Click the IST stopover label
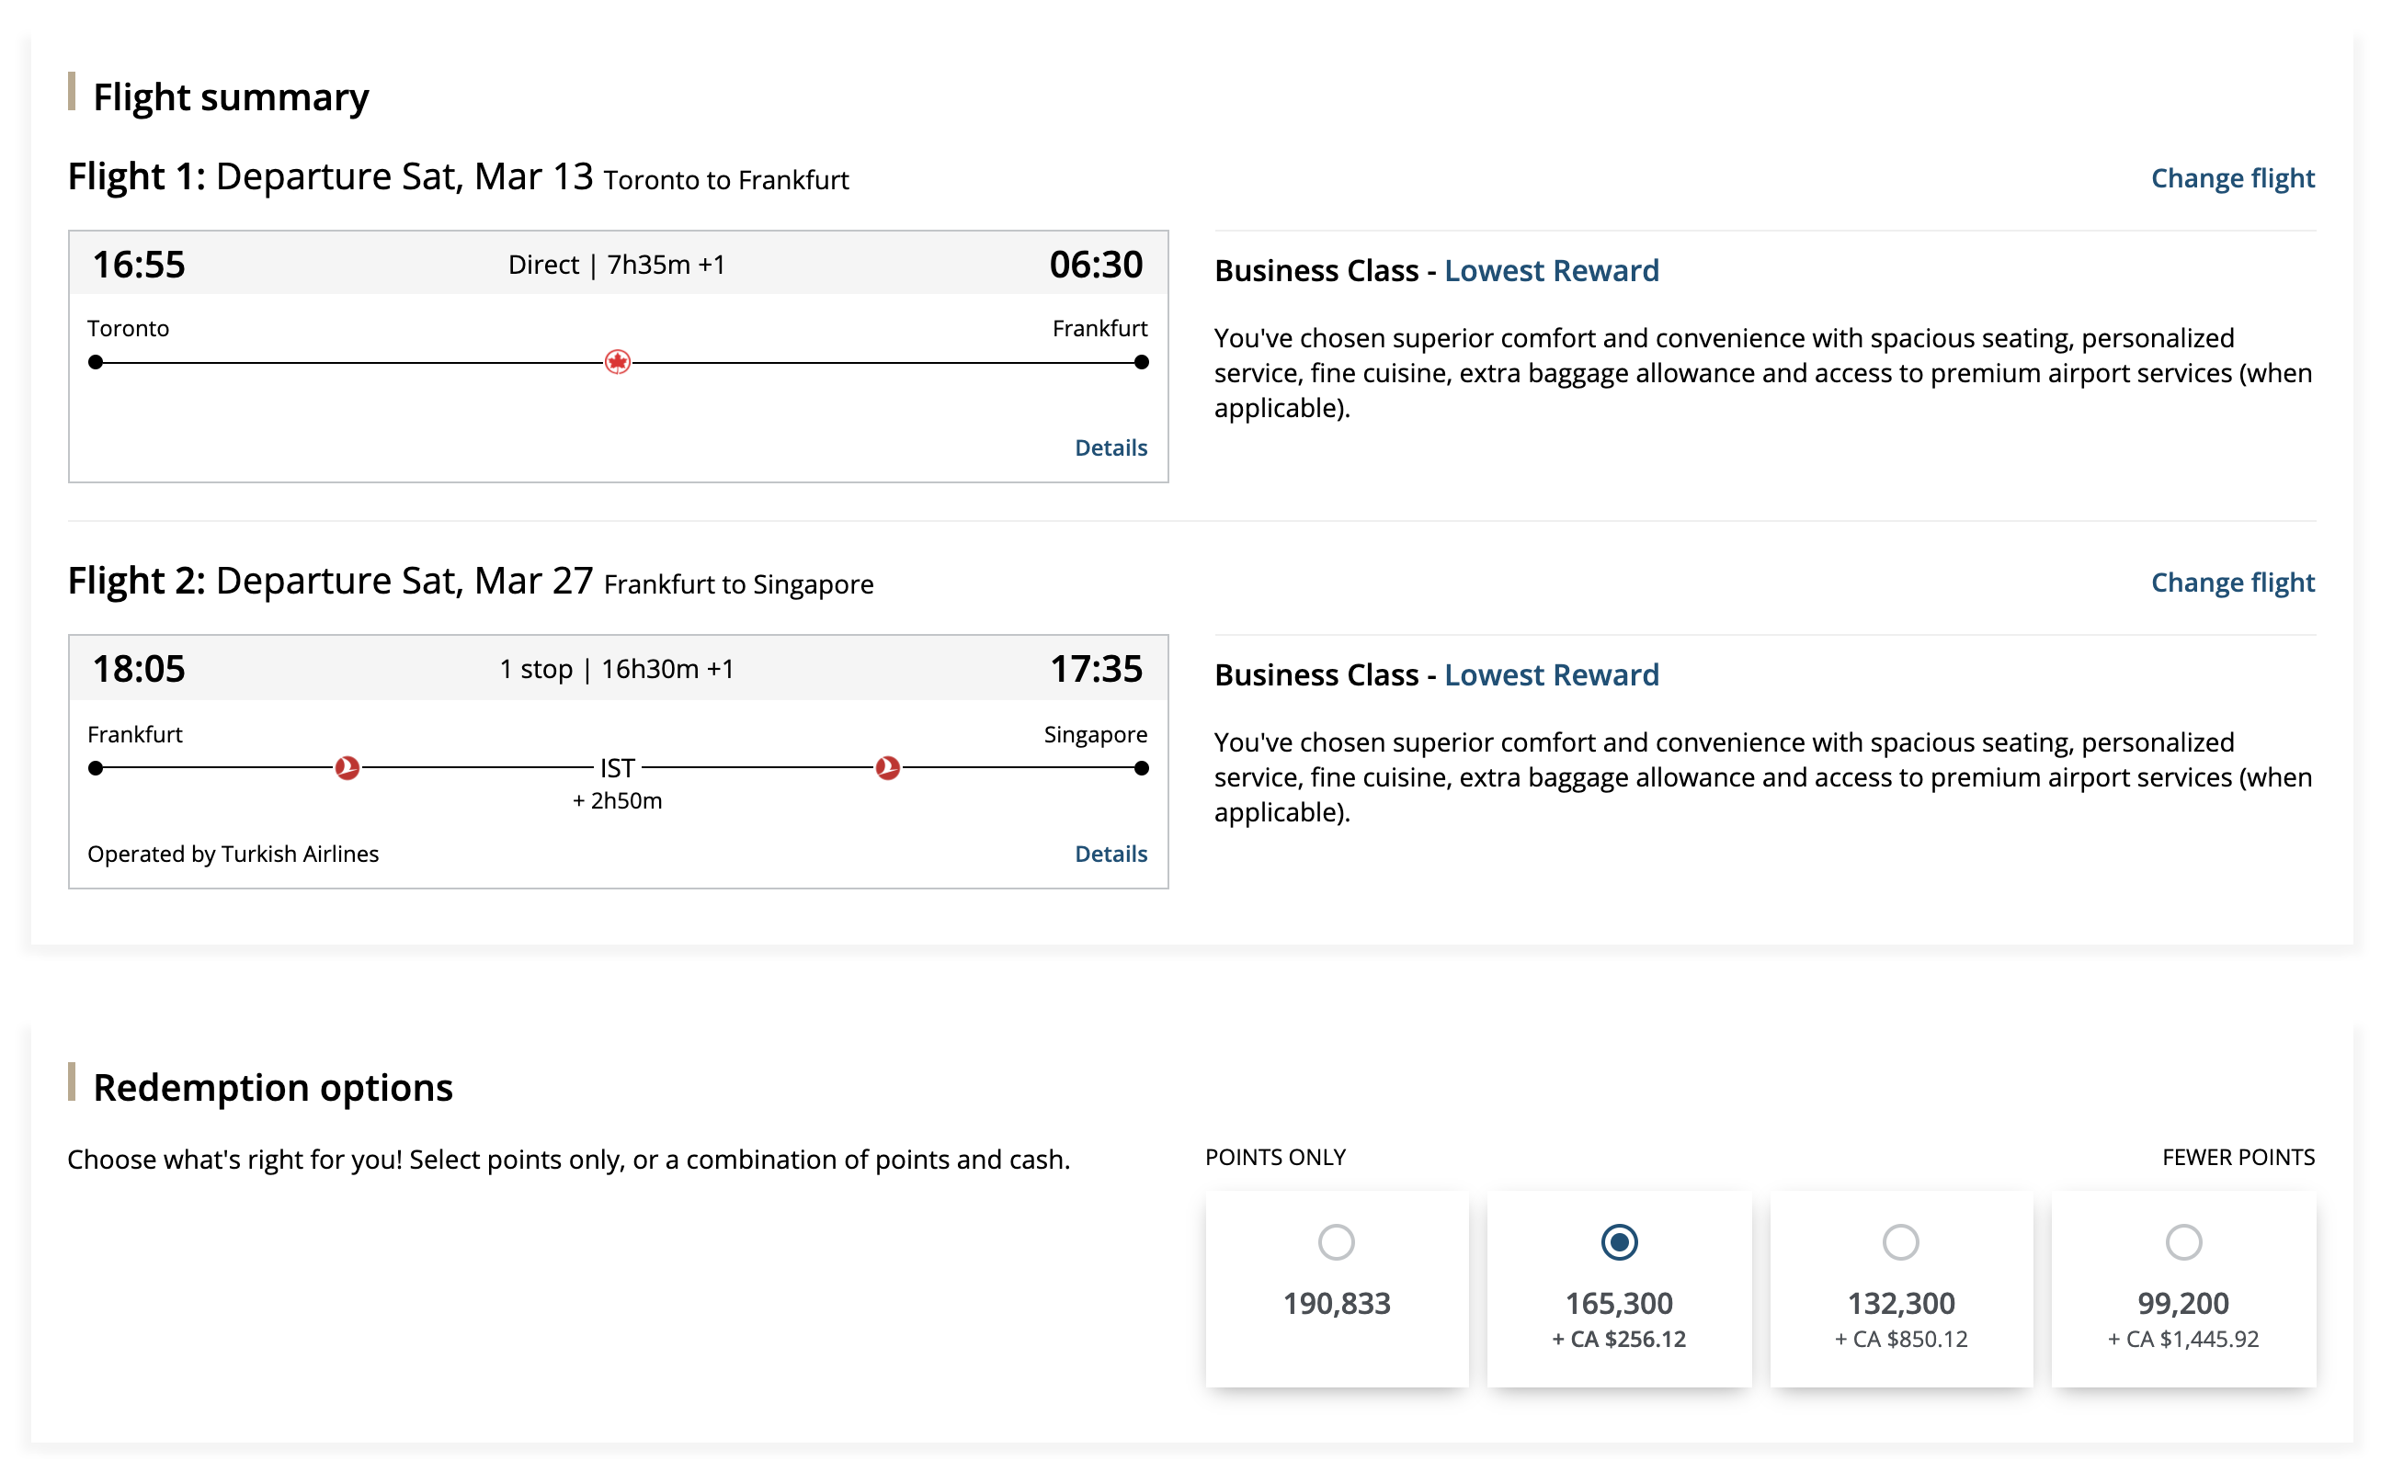This screenshot has width=2392, height=1483. 617,767
